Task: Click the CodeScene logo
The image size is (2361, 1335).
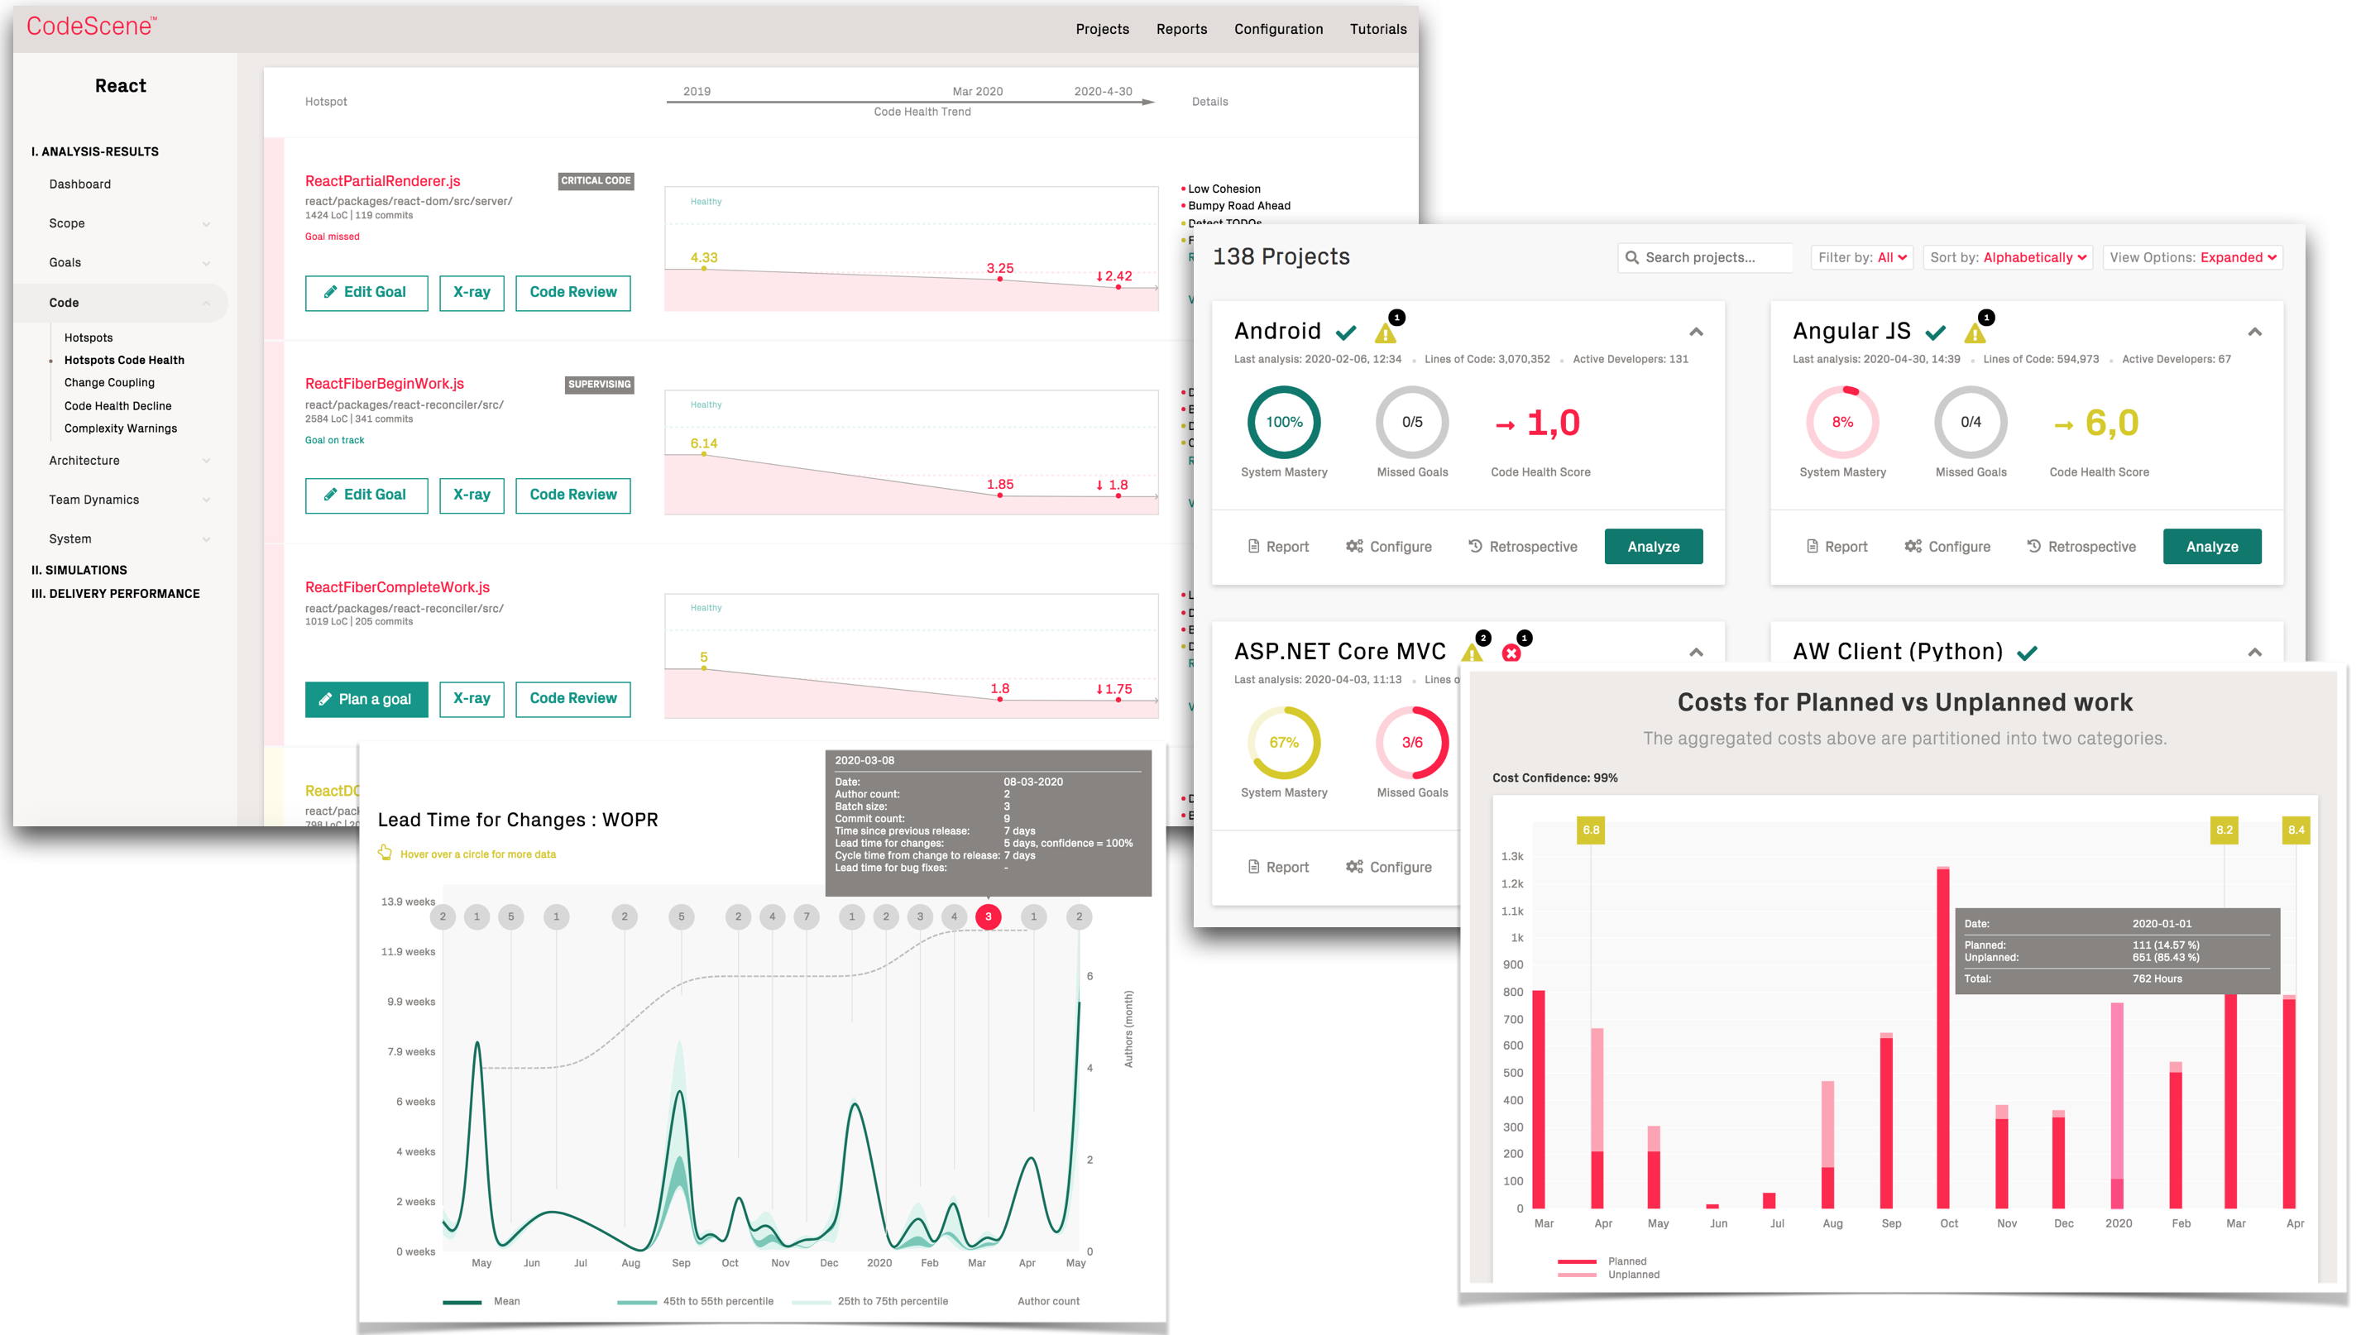Action: pyautogui.click(x=91, y=26)
